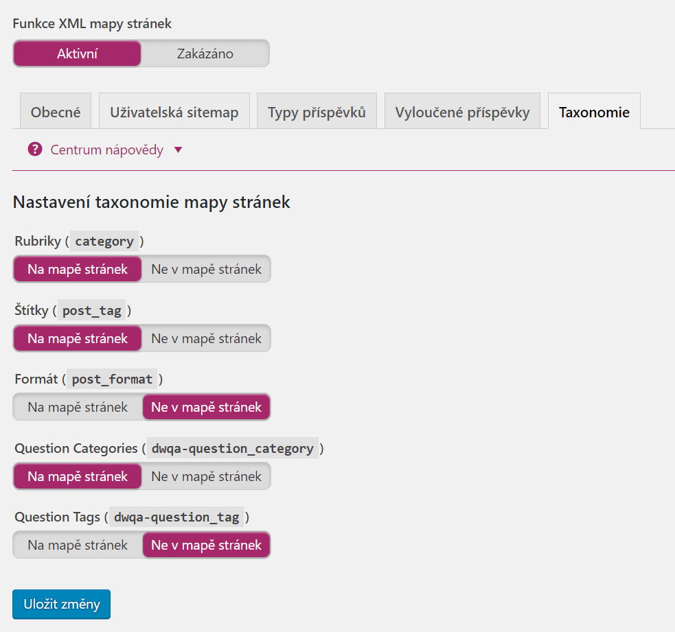
Task: Select the Taxonomie tab
Action: (594, 111)
